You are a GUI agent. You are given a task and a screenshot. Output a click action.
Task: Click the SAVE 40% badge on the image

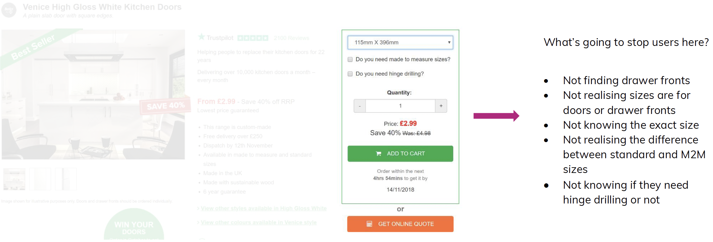click(165, 106)
